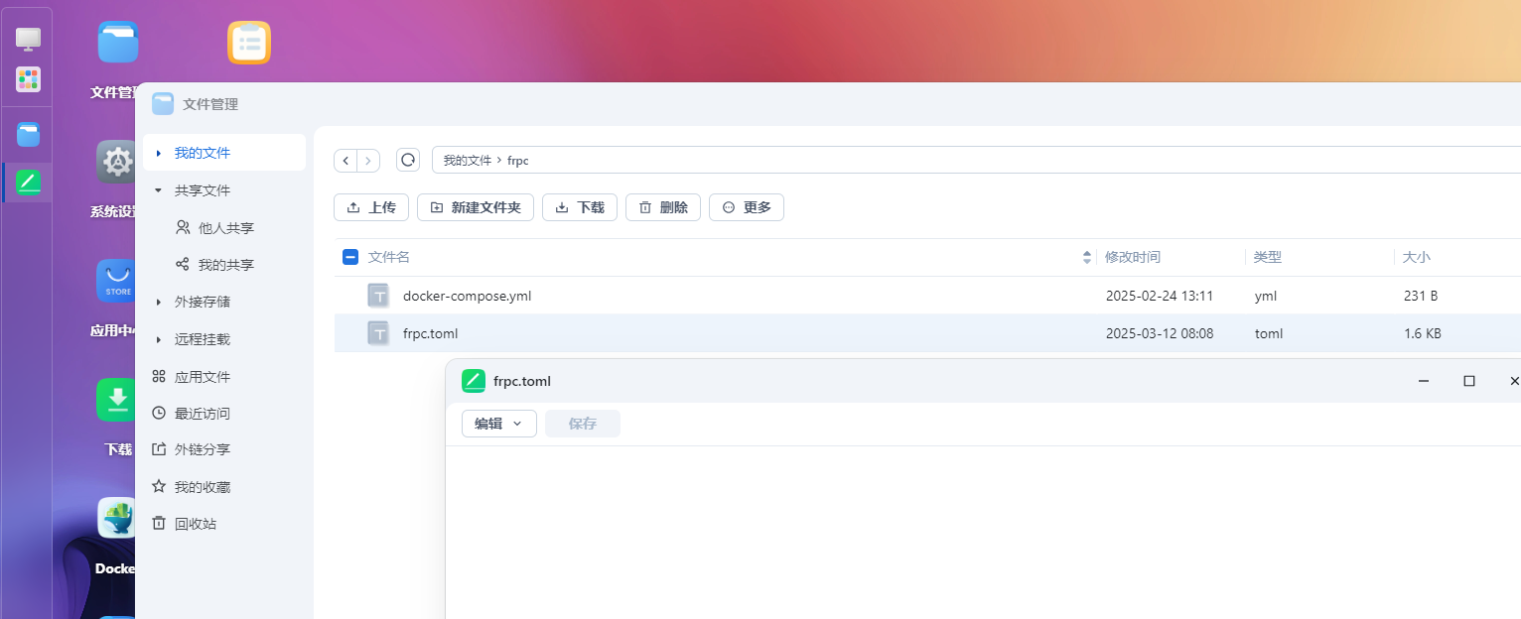Maximize the frpc.toml editor window
This screenshot has height=619, width=1521.
(1469, 381)
